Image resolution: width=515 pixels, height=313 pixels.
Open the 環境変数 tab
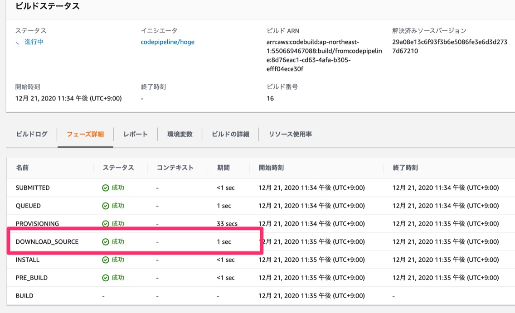click(x=180, y=134)
